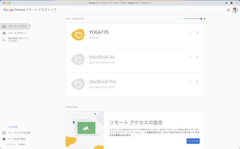Click the terminal icon for SSH setup

tap(4, 40)
